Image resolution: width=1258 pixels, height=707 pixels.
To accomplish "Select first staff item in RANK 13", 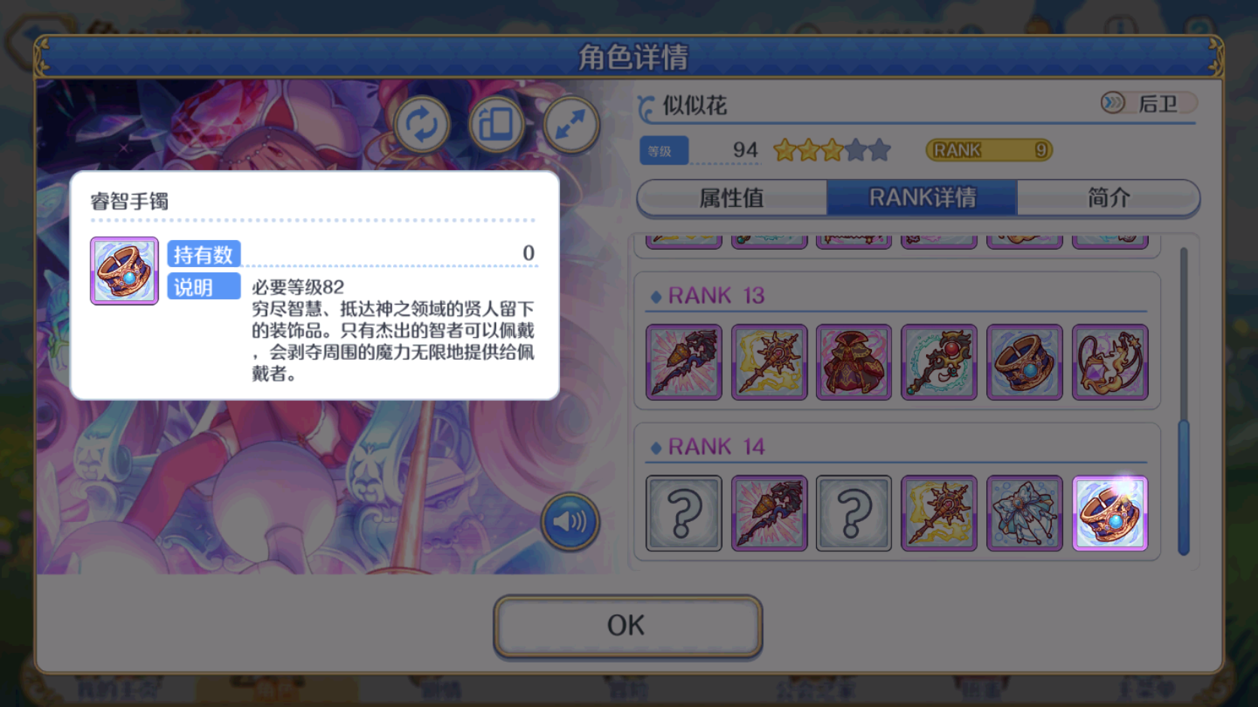I will click(684, 362).
